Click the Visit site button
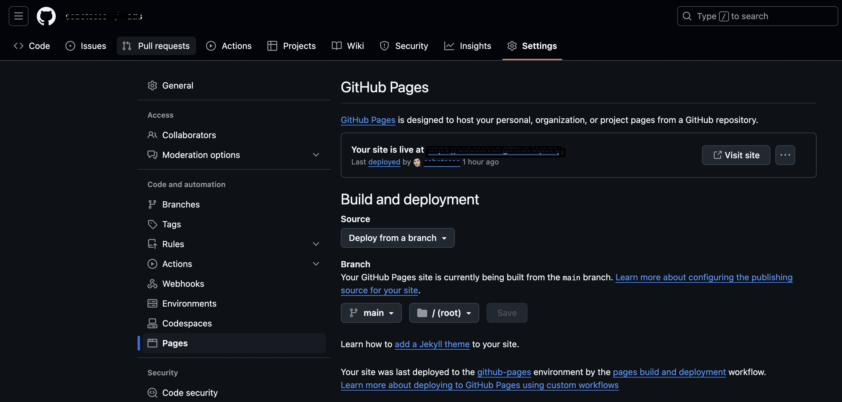 click(736, 155)
